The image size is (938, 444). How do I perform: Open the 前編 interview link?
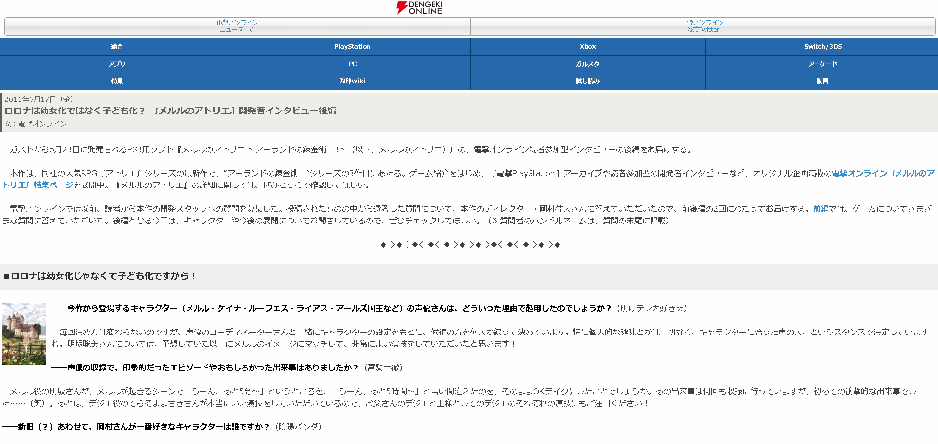pyautogui.click(x=820, y=209)
